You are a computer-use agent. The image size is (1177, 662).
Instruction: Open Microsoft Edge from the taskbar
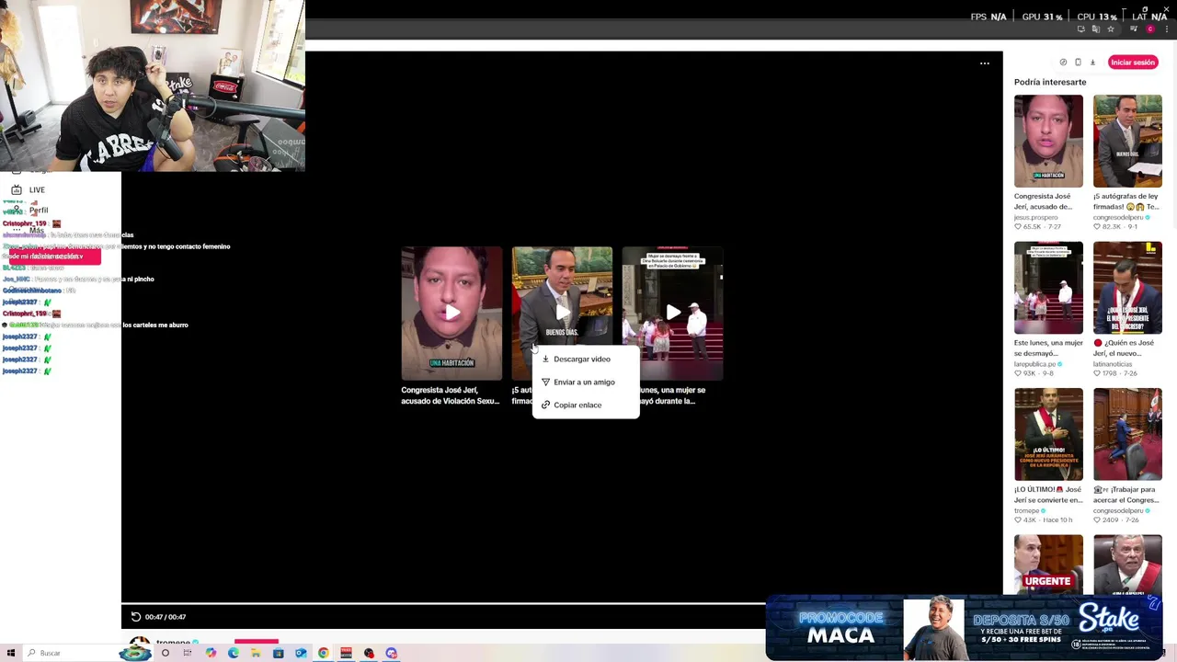(234, 653)
